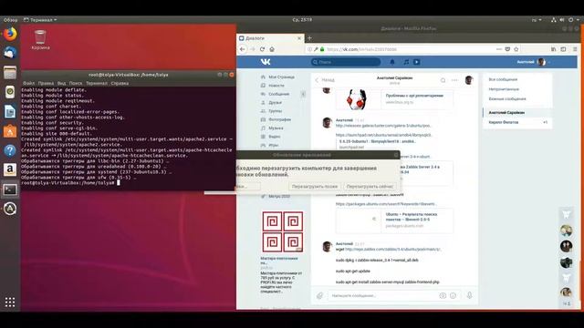Click the VK logo
Screen dimensions: 584x328
tap(266, 62)
